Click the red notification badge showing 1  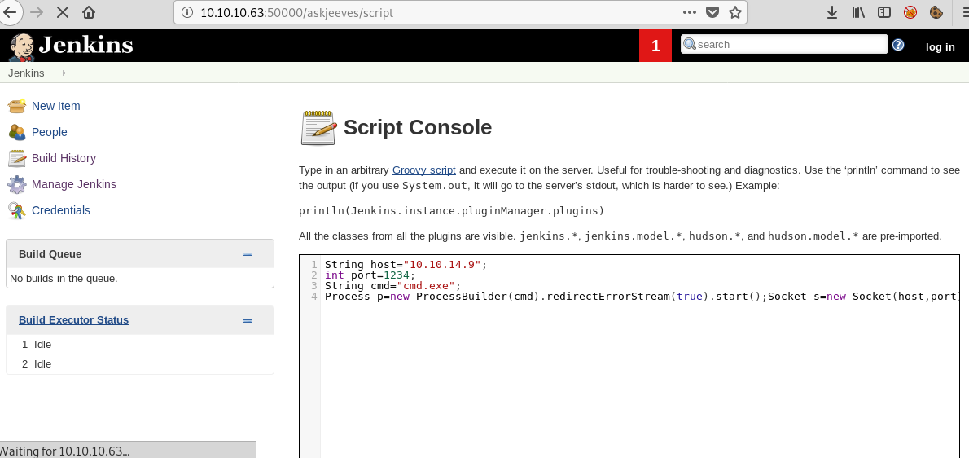pos(655,46)
